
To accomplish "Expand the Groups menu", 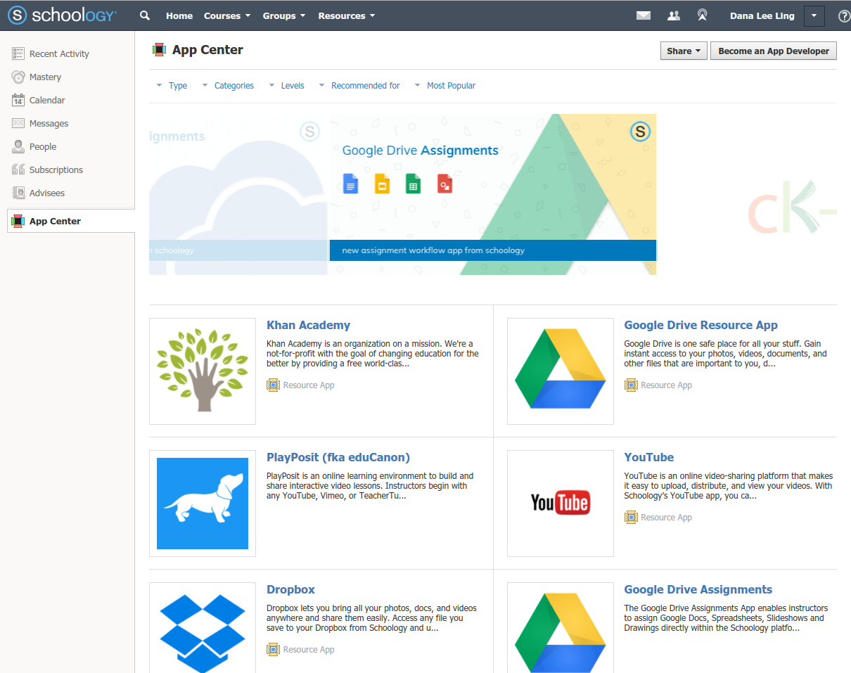I will (x=284, y=15).
